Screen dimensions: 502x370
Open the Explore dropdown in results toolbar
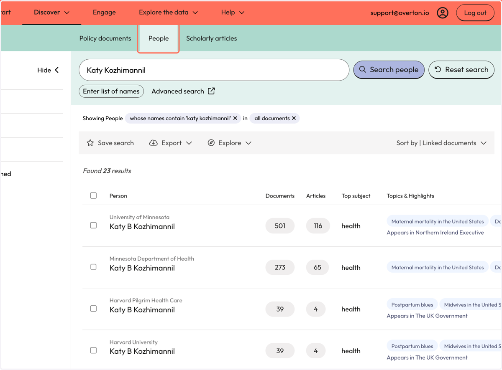(229, 143)
